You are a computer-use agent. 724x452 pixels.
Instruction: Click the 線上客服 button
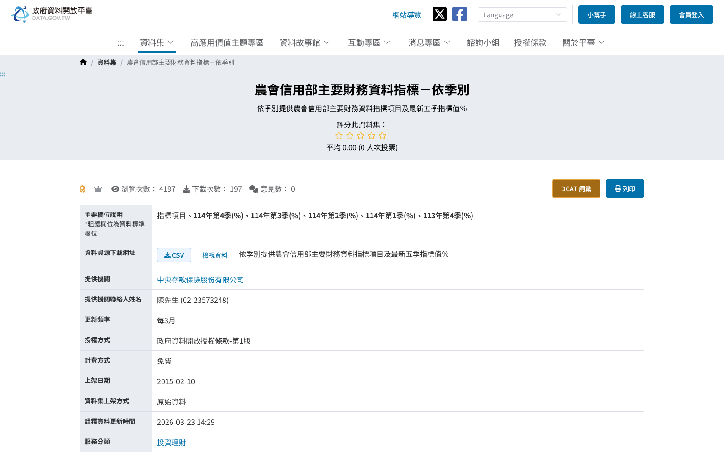tap(643, 14)
